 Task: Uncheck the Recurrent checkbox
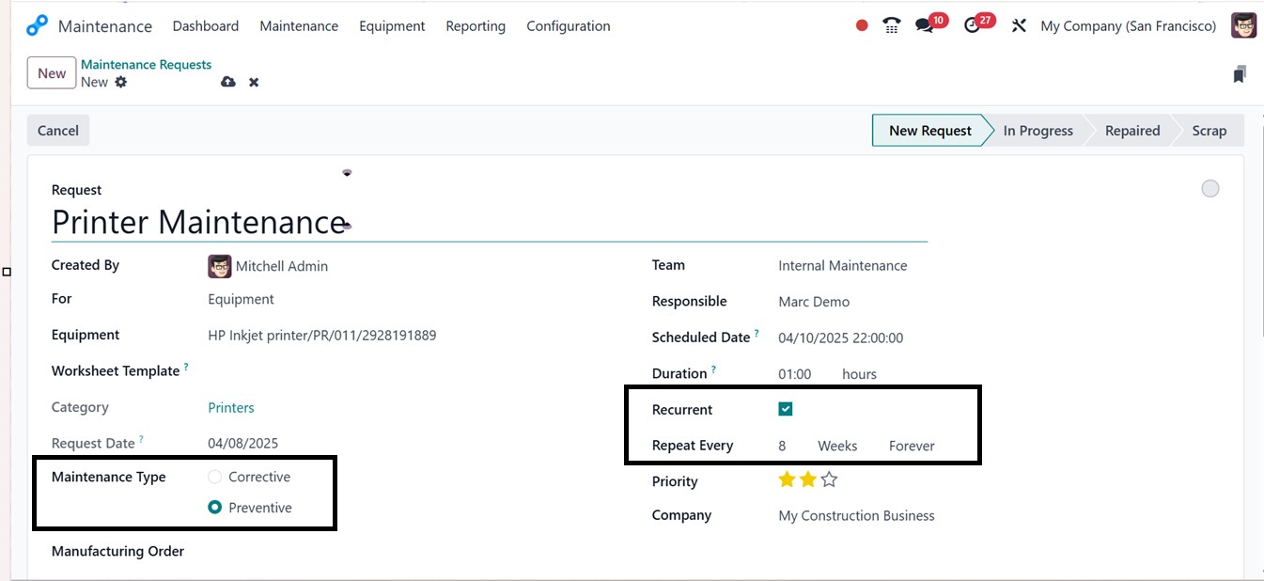(x=786, y=409)
